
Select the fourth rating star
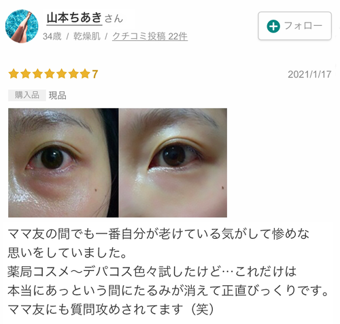pos(50,74)
